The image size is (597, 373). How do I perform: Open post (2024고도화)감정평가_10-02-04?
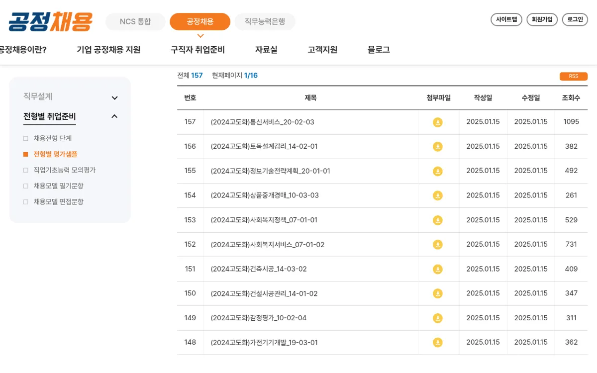(259, 318)
